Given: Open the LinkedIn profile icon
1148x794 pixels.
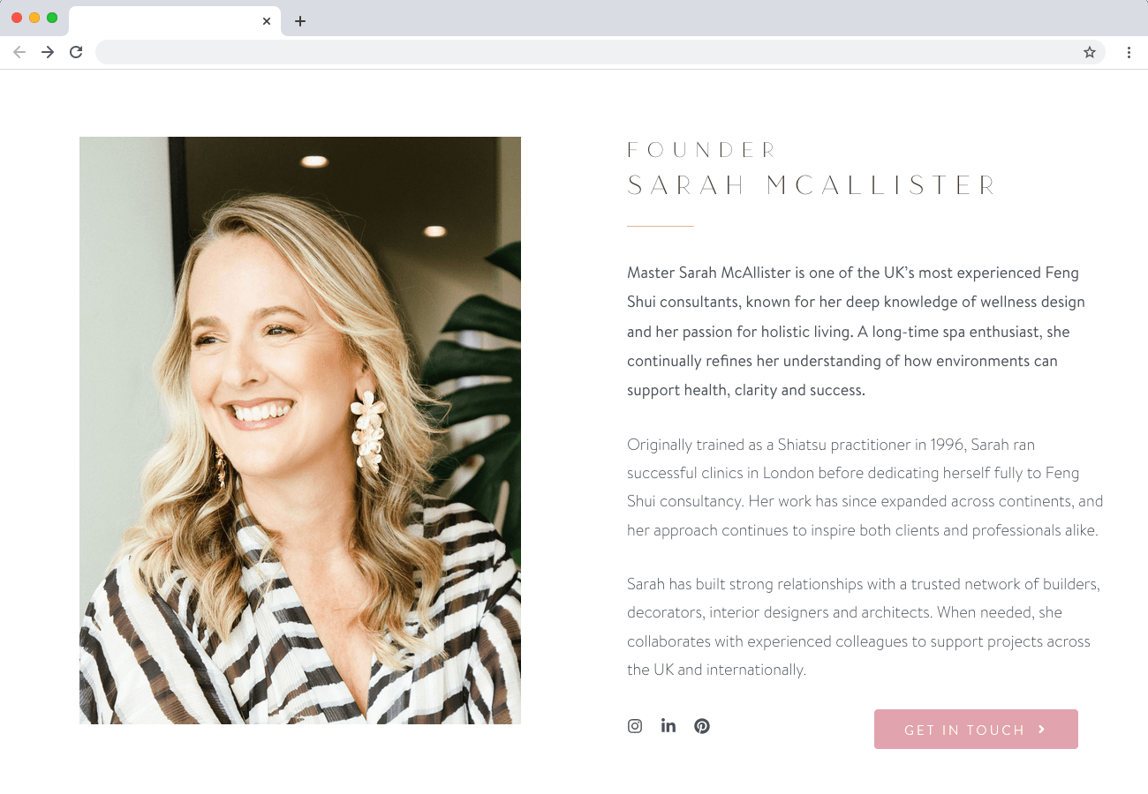Looking at the screenshot, I should (668, 725).
